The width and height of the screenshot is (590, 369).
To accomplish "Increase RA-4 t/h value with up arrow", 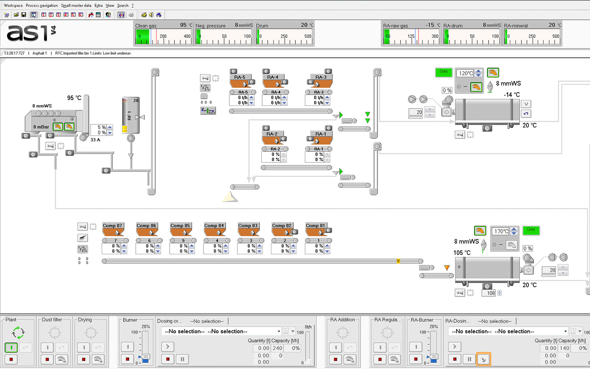I will [284, 97].
